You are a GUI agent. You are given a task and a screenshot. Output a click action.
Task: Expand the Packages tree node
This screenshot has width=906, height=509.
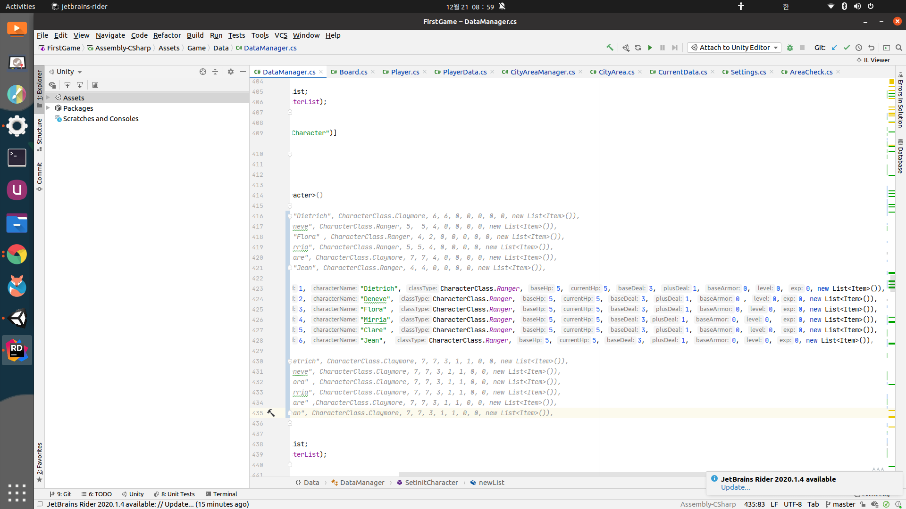coord(48,108)
